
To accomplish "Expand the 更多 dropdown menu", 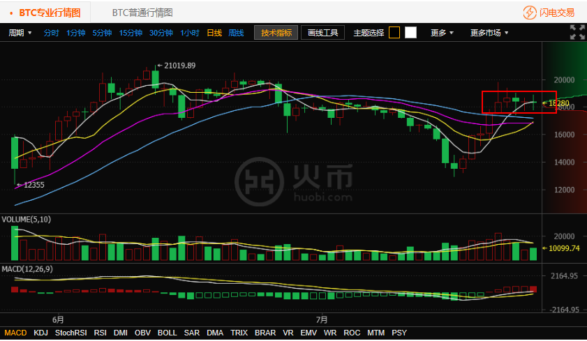I will point(442,33).
